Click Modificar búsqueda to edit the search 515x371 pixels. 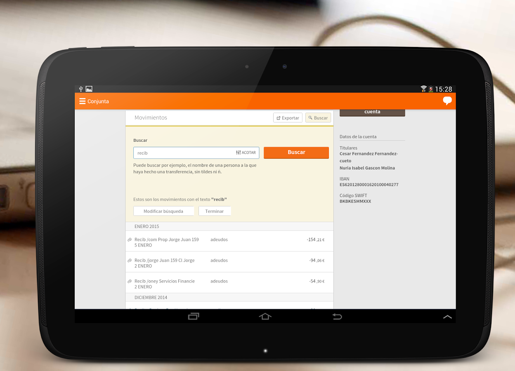tap(164, 211)
